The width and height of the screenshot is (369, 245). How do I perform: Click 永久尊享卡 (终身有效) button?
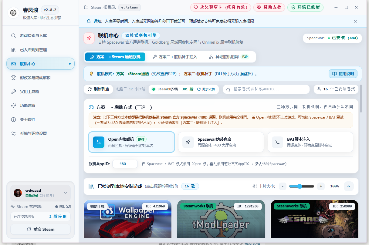[221, 7]
